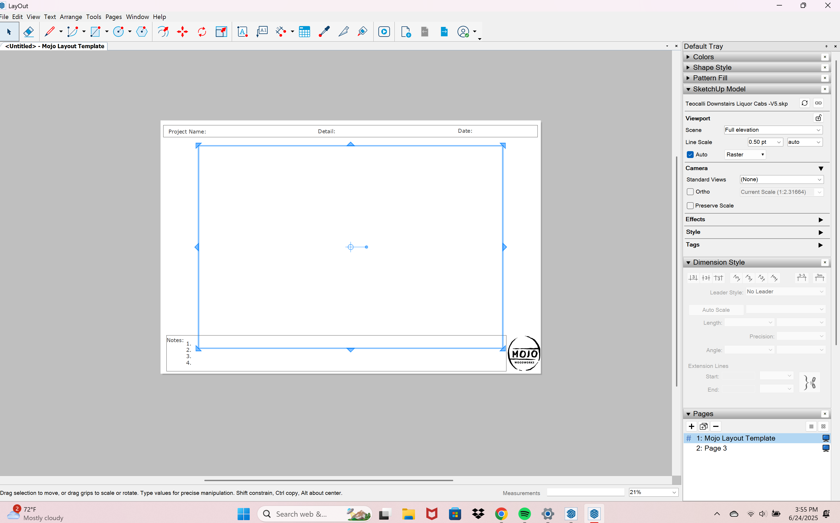This screenshot has width=840, height=523.
Task: Delete the selected page
Action: tap(716, 427)
